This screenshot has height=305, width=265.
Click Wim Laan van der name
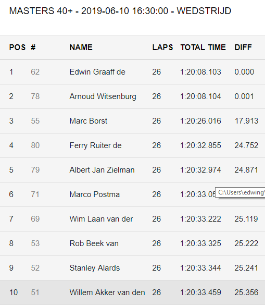101,219
